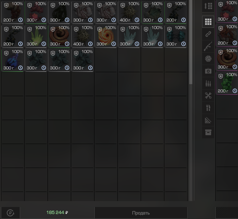Click shield icon on bright green crystal artifact

click(30, 29)
